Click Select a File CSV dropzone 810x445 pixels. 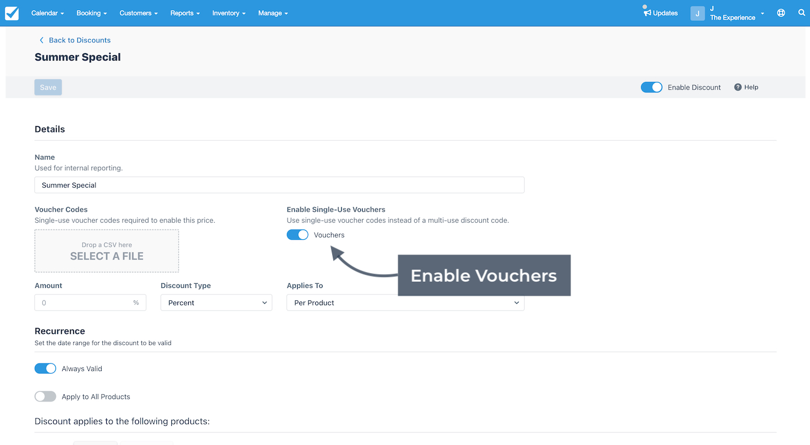(x=107, y=251)
